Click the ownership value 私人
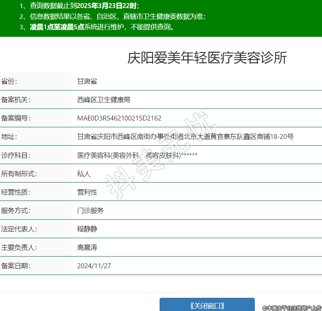Image resolution: width=322 pixels, height=311 pixels. (84, 174)
